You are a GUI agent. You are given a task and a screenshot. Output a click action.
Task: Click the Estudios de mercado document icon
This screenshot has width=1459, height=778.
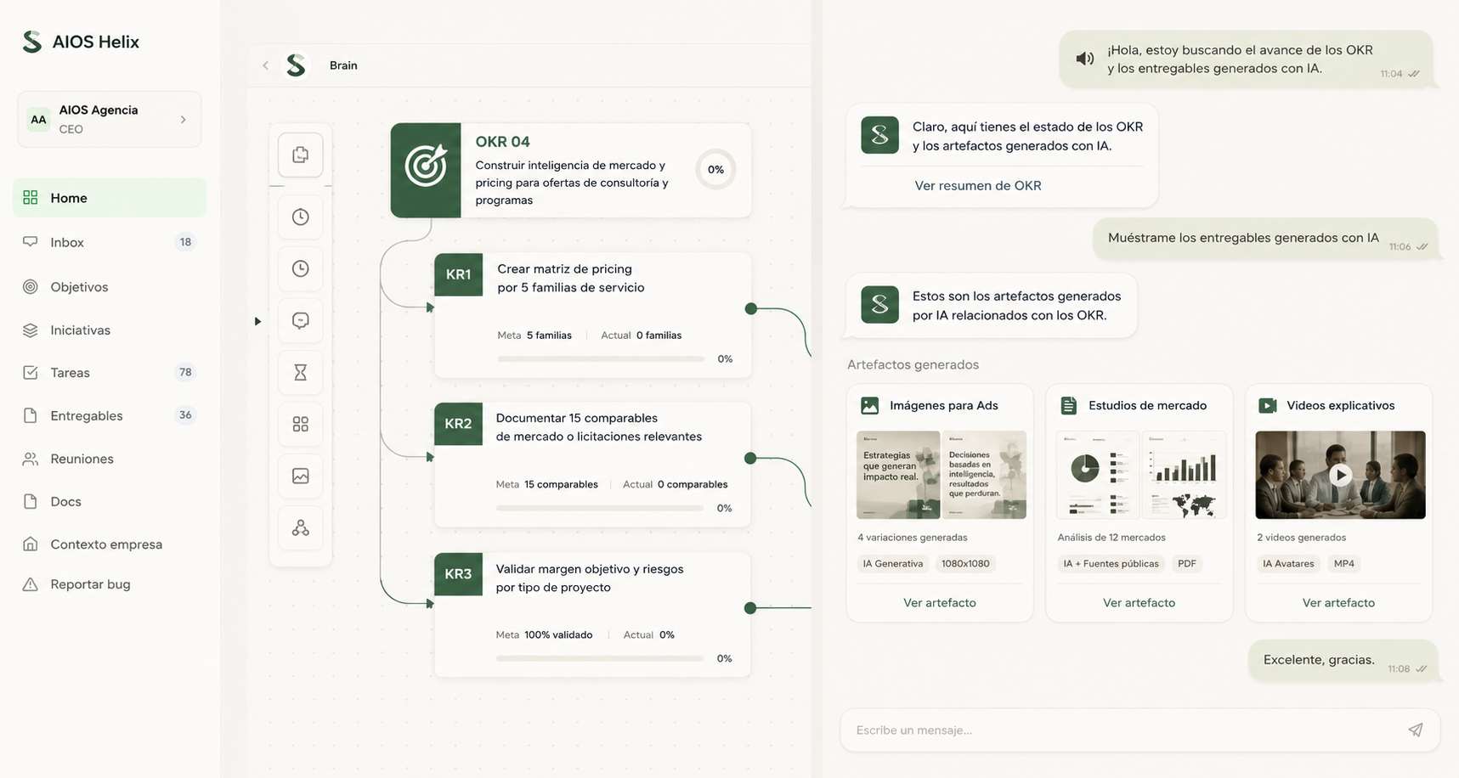(1069, 406)
